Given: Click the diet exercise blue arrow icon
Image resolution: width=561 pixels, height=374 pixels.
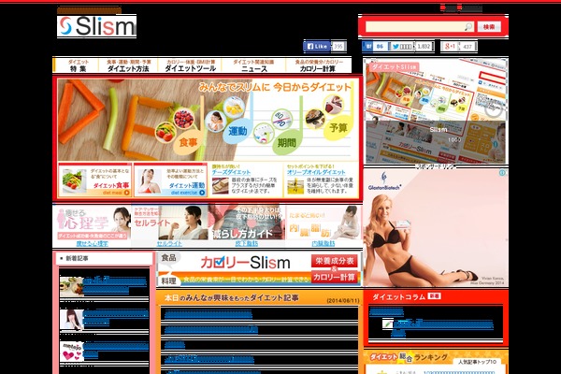Looking at the screenshot, I should (x=202, y=193).
